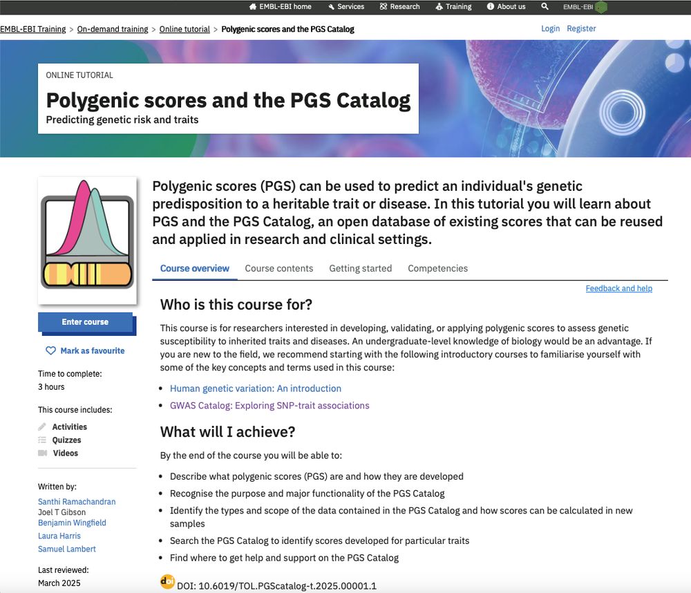Image resolution: width=691 pixels, height=593 pixels.
Task: Click the info icon beside About us
Action: 491,7
